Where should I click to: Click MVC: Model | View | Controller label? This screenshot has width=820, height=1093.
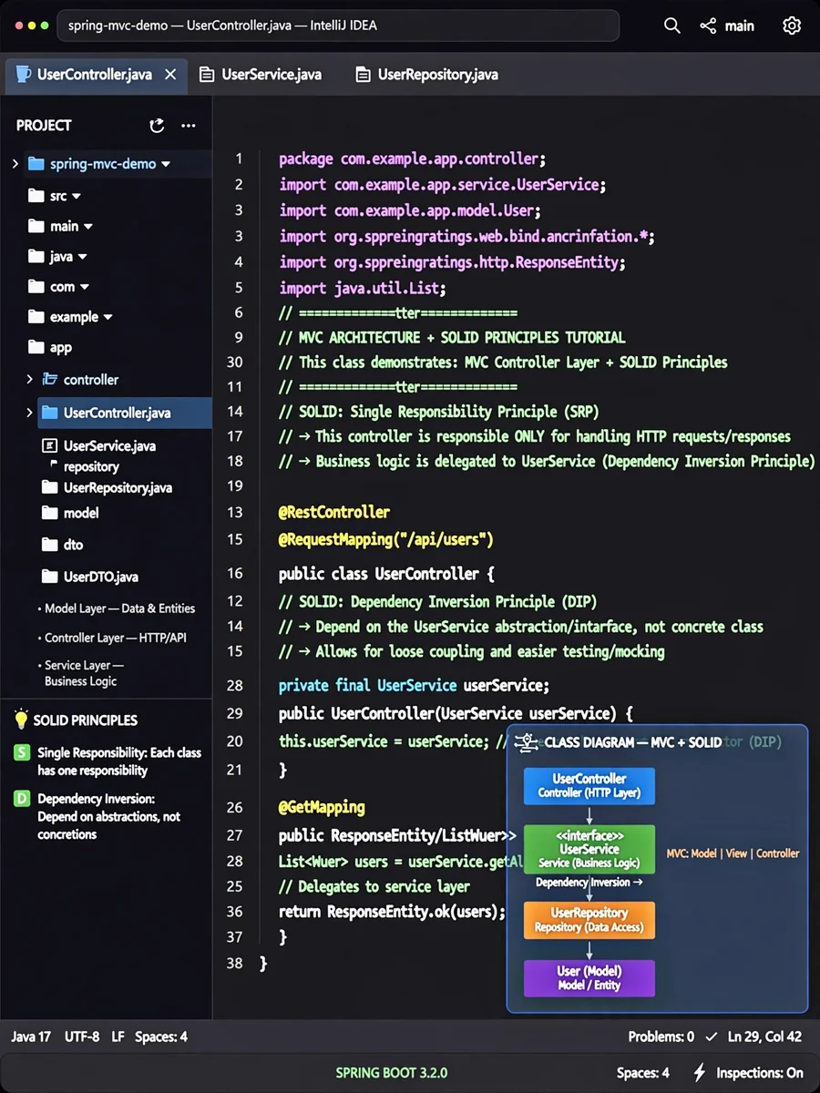733,853
